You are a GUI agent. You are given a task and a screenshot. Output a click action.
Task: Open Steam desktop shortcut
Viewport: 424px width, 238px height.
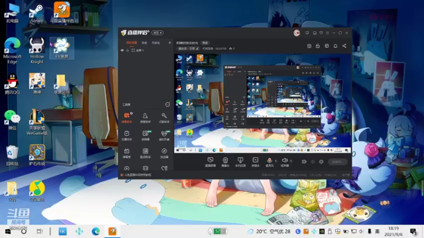[37, 14]
